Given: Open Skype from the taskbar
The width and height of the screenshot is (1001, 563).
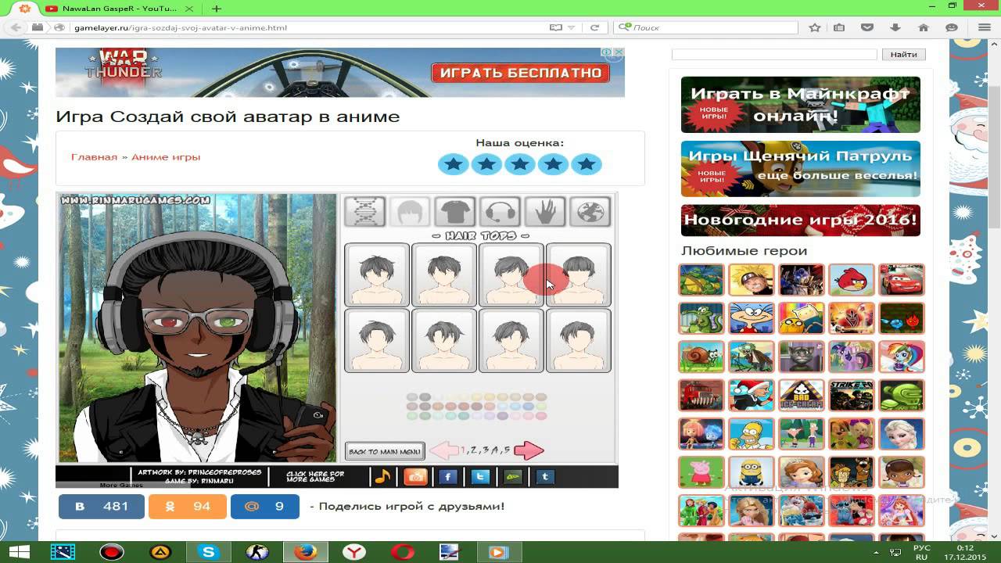Looking at the screenshot, I should click(209, 552).
